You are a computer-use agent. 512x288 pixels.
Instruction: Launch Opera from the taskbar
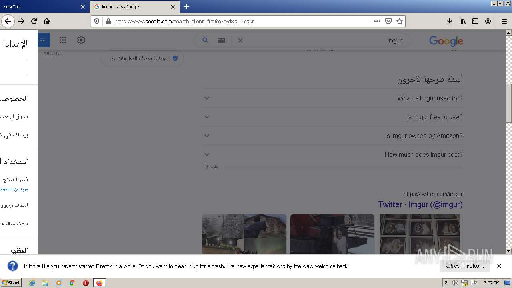(86, 283)
